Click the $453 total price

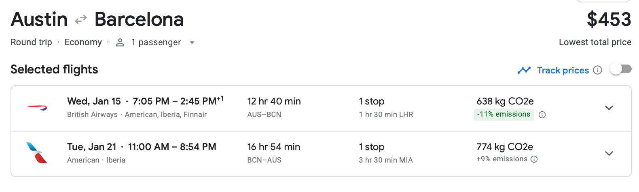tap(609, 19)
